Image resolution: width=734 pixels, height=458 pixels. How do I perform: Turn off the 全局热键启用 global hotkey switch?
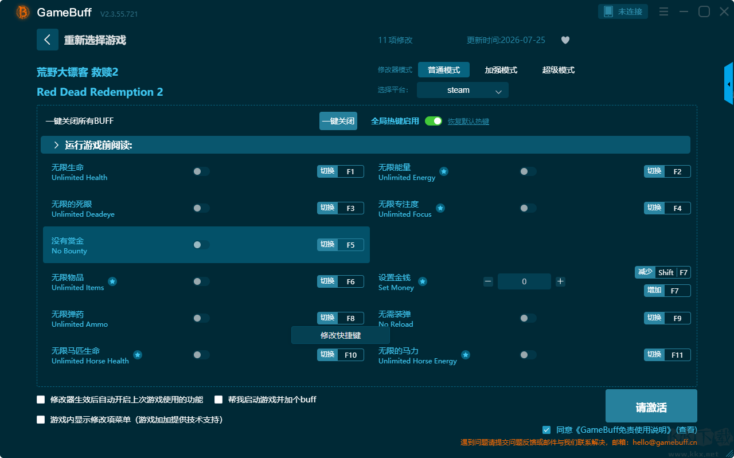pyautogui.click(x=434, y=121)
